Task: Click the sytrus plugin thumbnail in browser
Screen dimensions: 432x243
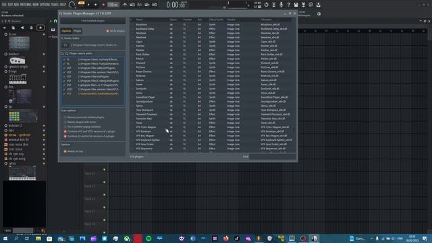Action: (22, 173)
